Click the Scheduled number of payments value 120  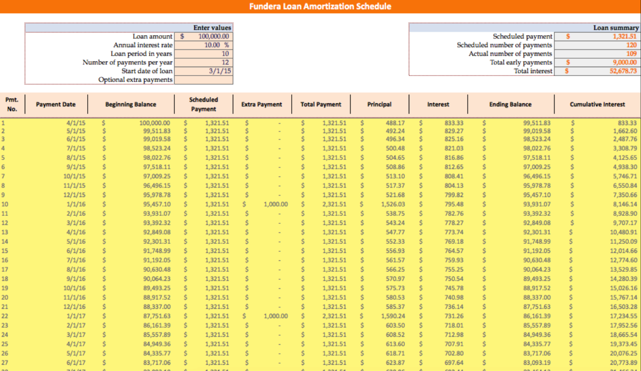(x=597, y=45)
